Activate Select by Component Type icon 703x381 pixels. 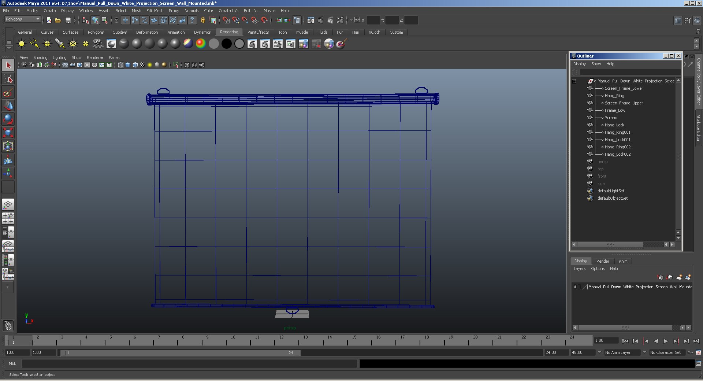tap(105, 20)
